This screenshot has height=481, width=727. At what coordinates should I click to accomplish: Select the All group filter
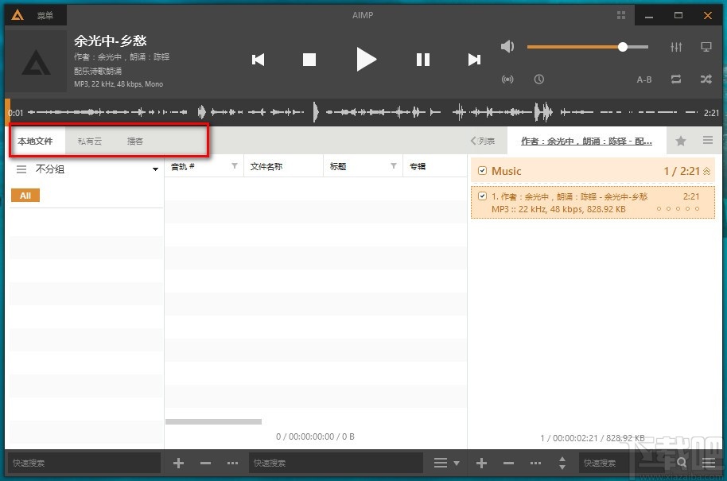(x=25, y=195)
